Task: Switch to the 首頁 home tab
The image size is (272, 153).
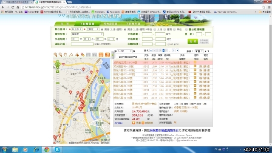Action: click(x=65, y=24)
